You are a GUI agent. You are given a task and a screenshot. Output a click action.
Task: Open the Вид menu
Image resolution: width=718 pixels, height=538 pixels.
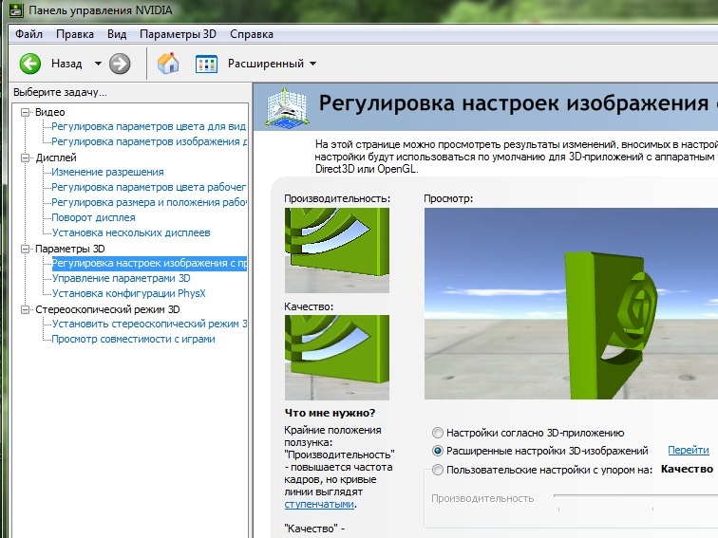pos(117,34)
